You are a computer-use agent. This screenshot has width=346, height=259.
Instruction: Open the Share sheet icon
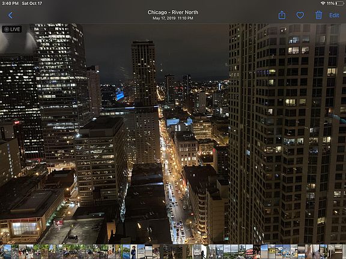282,15
